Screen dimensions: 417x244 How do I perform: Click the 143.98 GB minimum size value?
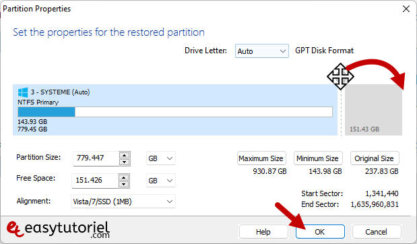point(325,171)
